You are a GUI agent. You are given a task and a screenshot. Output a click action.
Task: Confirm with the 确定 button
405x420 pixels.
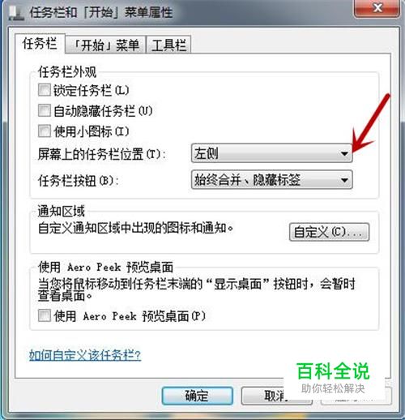(198, 396)
